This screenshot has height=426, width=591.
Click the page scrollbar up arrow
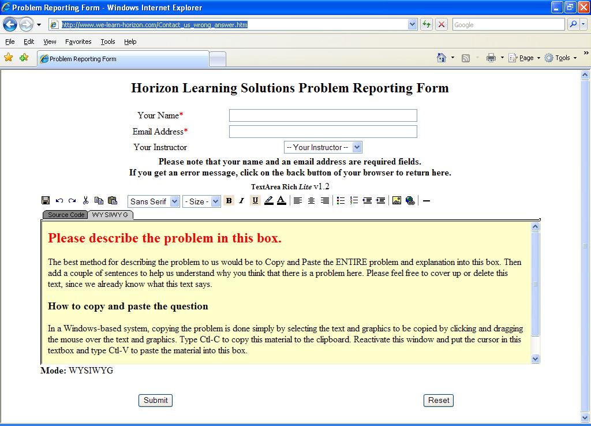point(585,74)
